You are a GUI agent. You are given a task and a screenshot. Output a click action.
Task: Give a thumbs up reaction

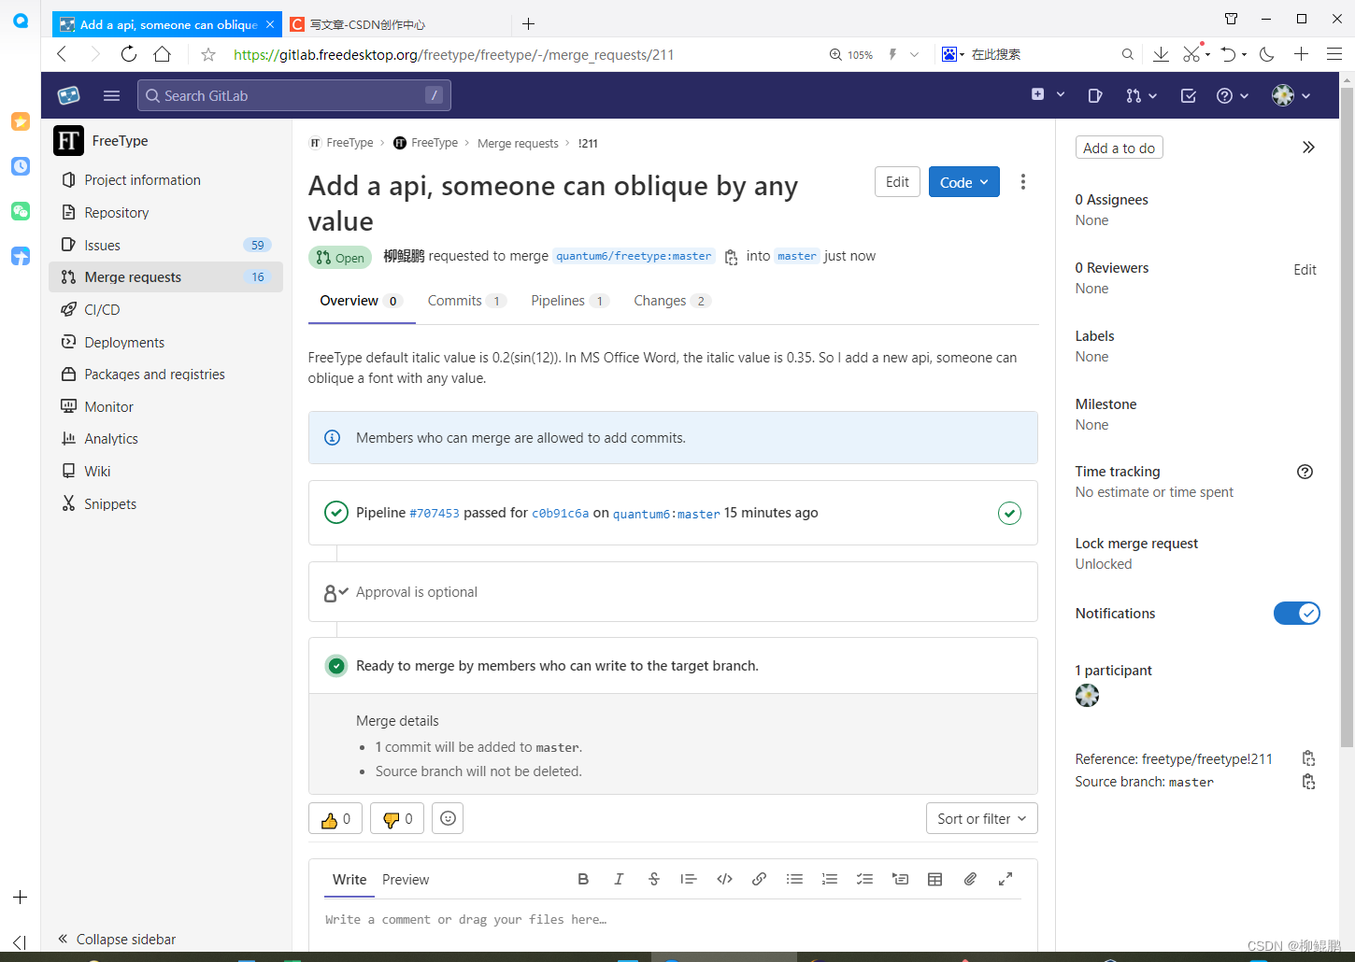(x=335, y=819)
